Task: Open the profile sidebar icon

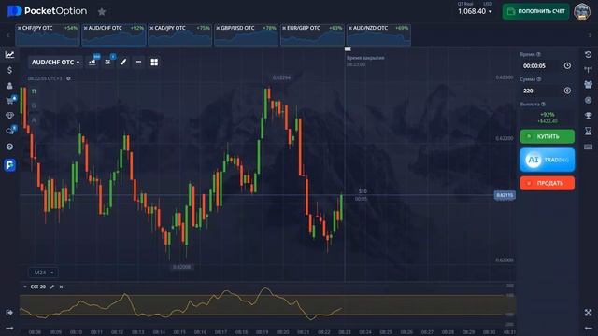Action: (9, 86)
